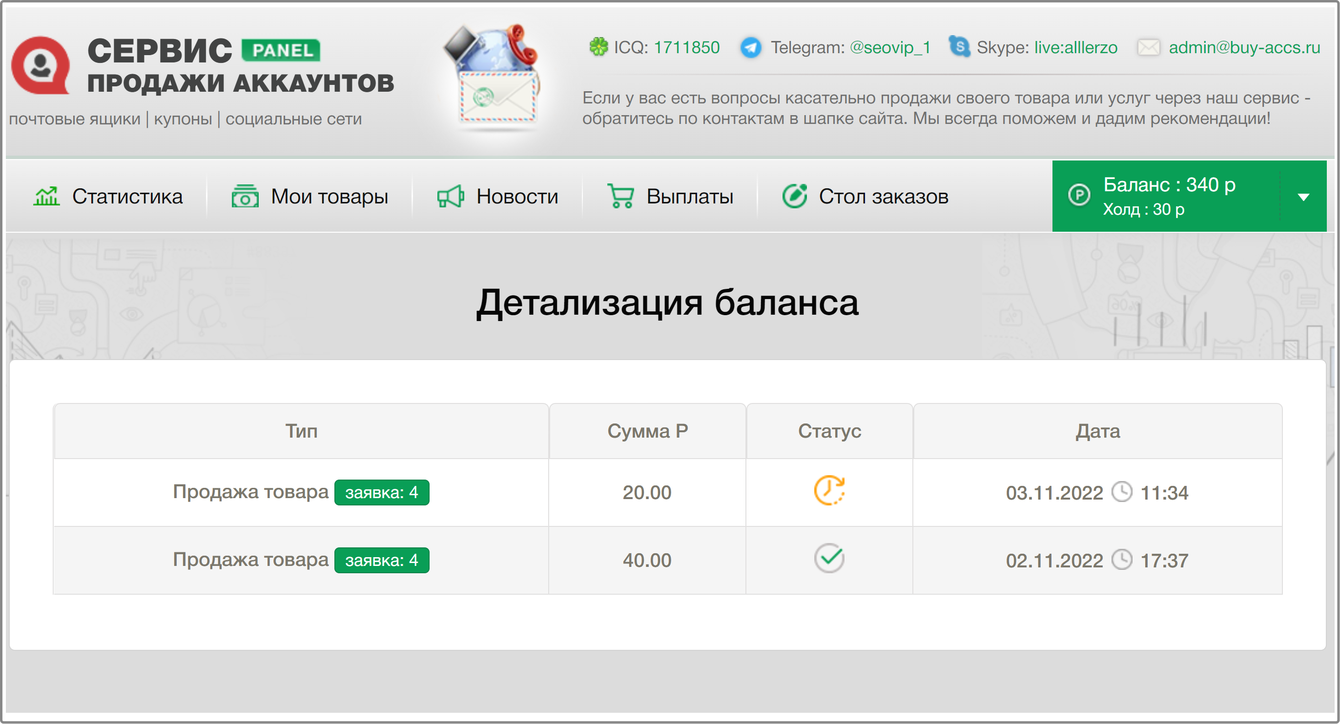
Task: Click the green PANEL badge
Action: (x=281, y=50)
